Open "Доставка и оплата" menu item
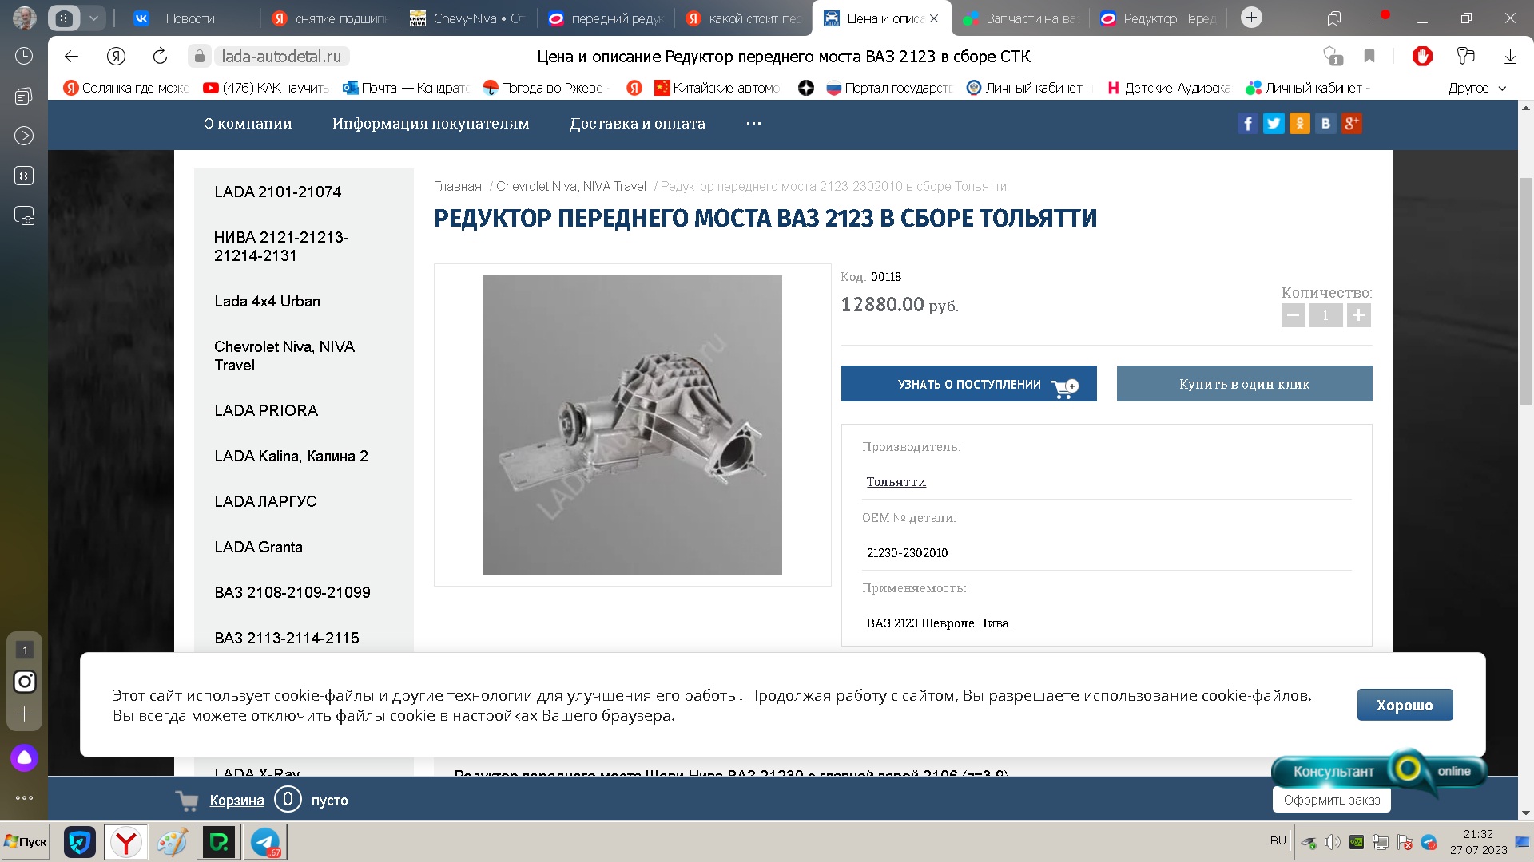 (x=637, y=124)
